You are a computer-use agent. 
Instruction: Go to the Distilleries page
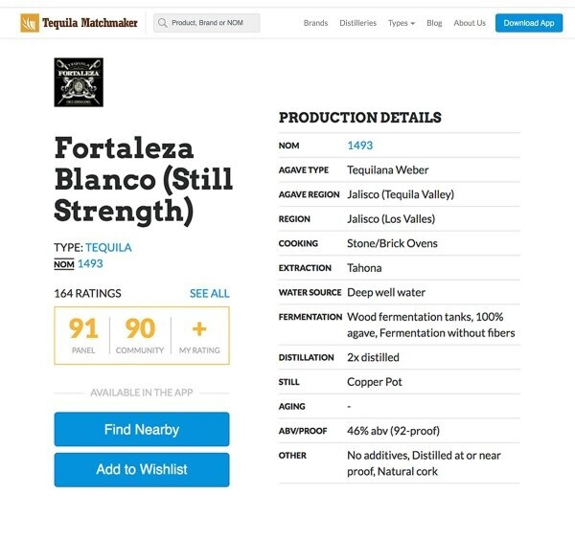pyautogui.click(x=357, y=23)
